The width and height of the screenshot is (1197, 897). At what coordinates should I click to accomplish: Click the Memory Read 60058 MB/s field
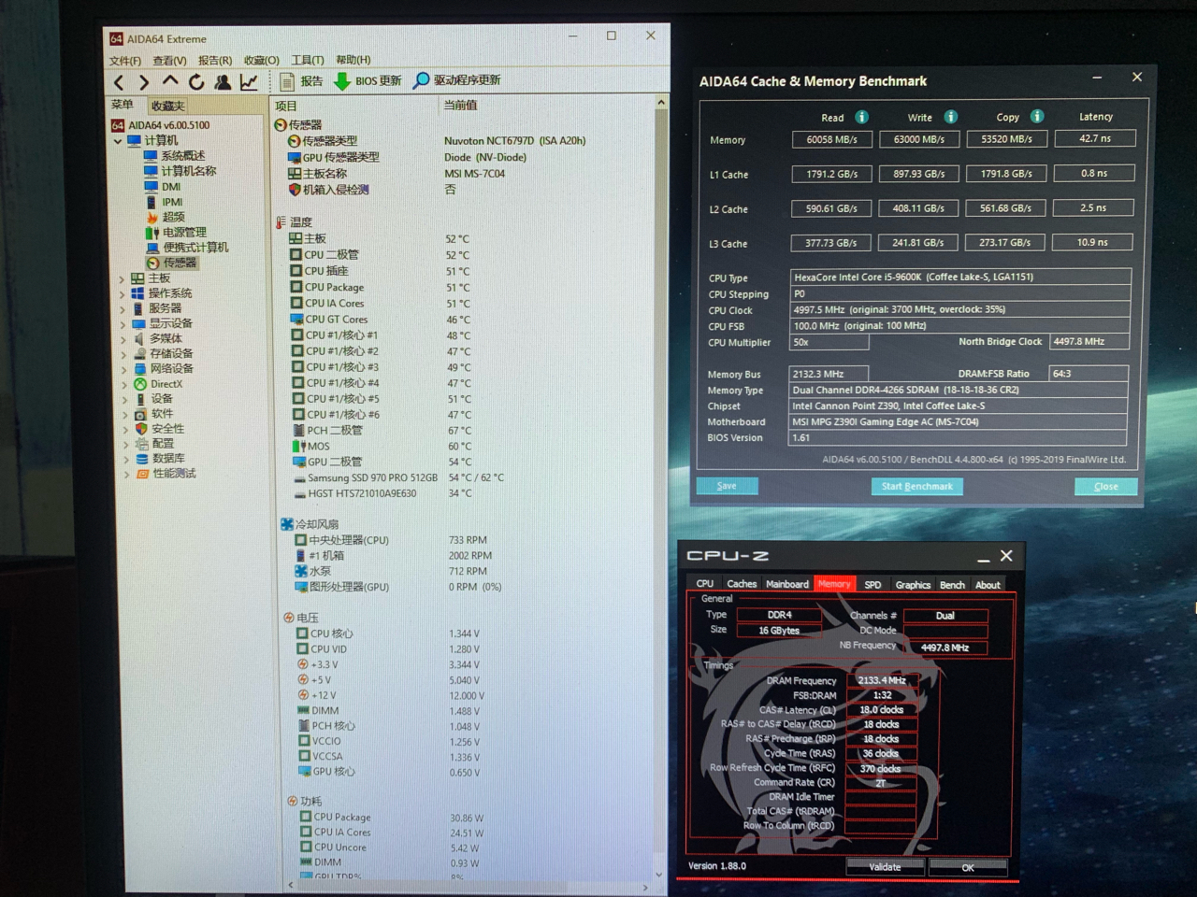point(831,139)
